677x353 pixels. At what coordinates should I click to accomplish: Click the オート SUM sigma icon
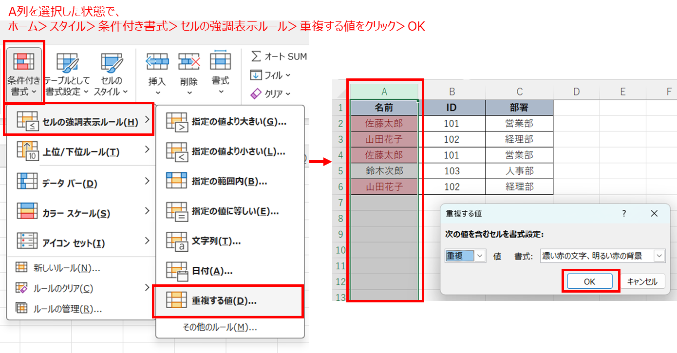[256, 56]
